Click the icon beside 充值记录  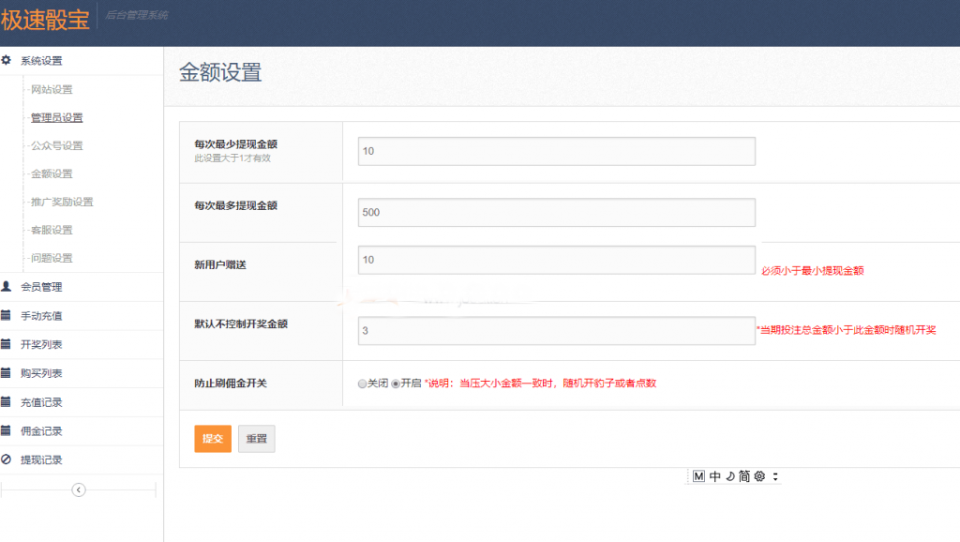(x=7, y=402)
